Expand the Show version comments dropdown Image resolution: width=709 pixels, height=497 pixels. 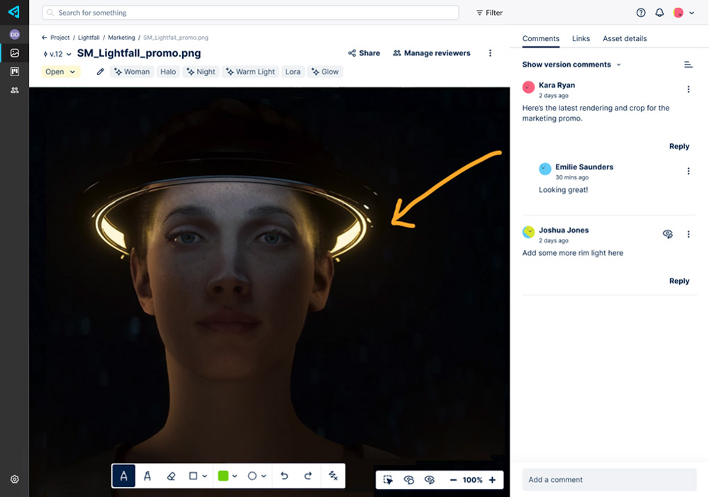(571, 65)
